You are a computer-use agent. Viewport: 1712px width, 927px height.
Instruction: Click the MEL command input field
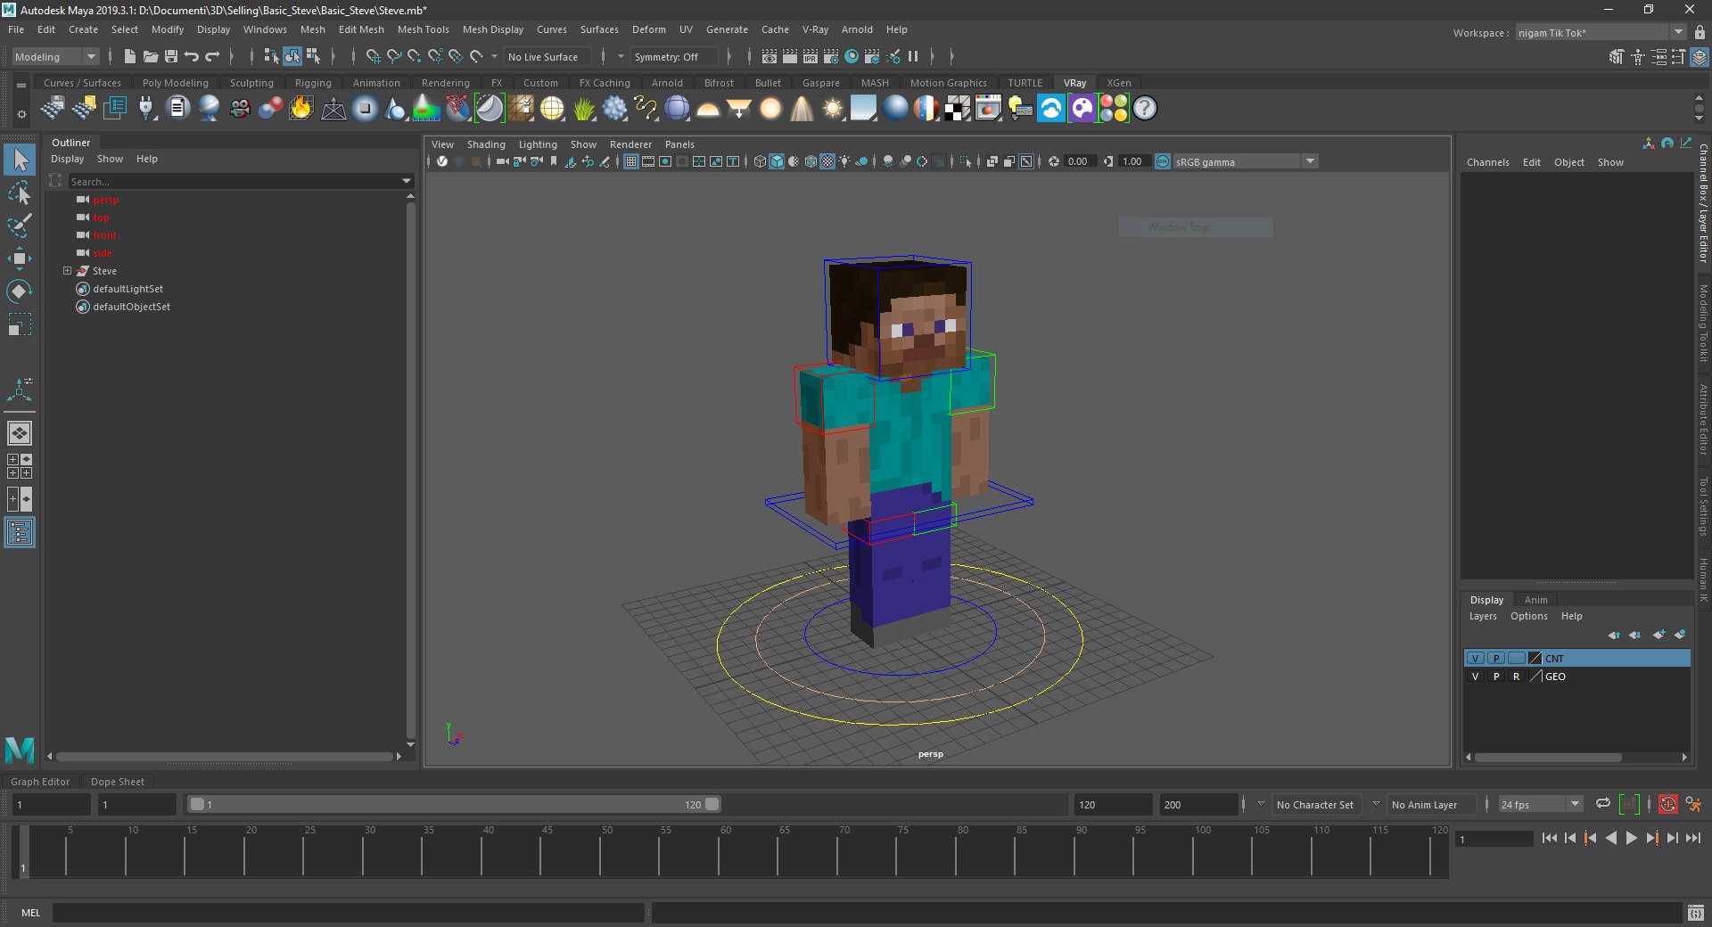[x=348, y=913]
